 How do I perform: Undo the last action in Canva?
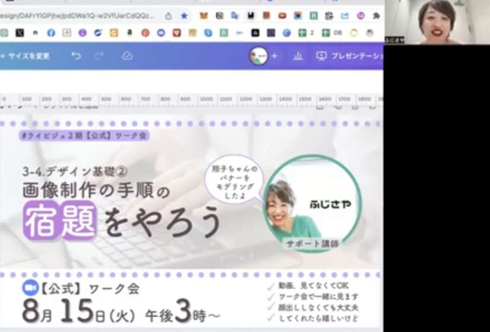tap(76, 56)
